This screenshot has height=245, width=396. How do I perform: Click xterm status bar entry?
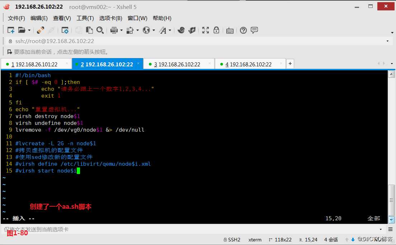[255, 240]
